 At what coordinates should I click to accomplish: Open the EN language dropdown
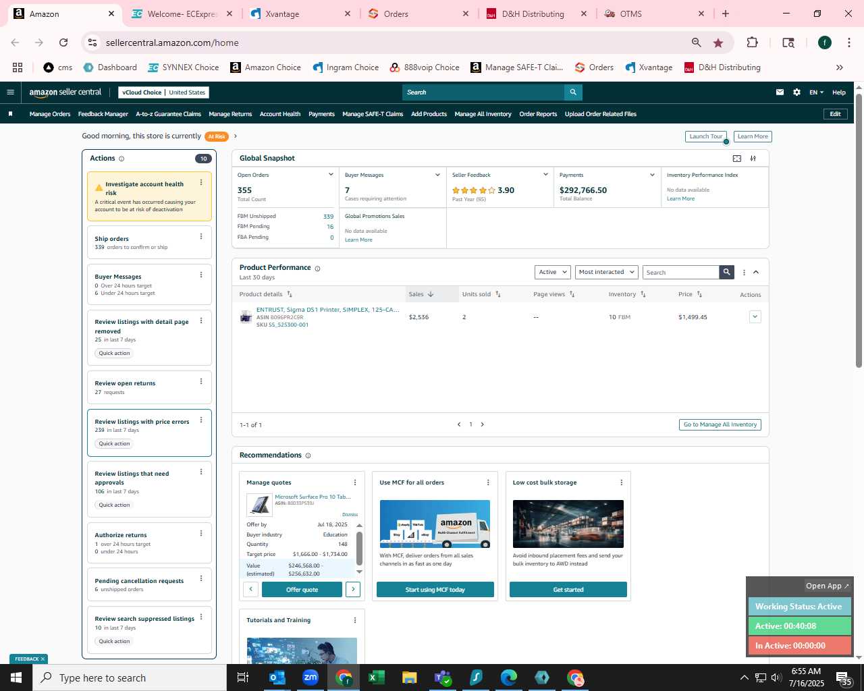tap(817, 92)
